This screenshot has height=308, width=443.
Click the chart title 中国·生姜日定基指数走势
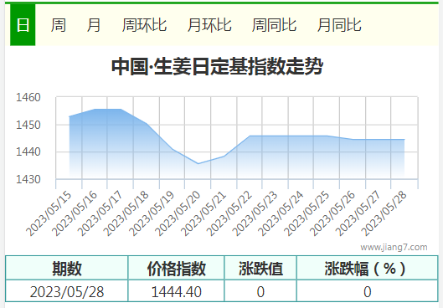(217, 67)
